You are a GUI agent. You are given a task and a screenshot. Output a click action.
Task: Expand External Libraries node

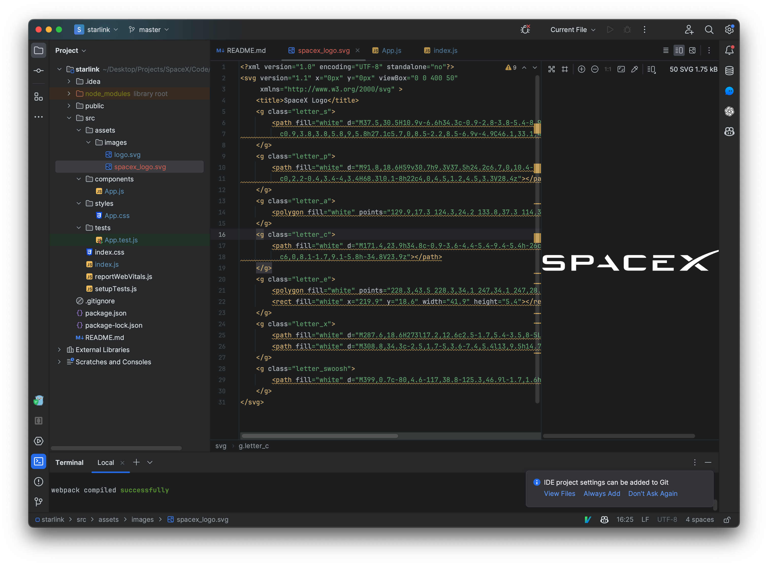59,350
